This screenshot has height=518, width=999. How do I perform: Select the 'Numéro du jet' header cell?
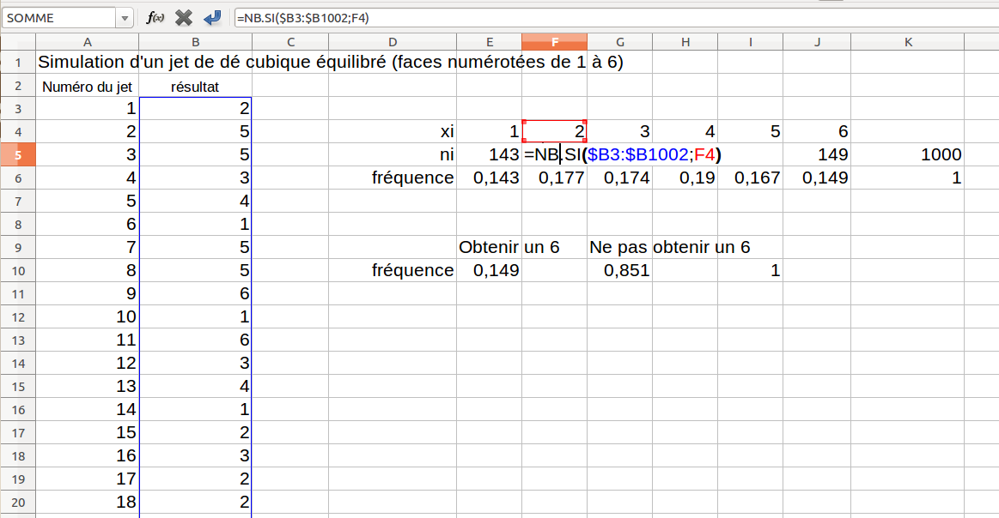point(88,86)
